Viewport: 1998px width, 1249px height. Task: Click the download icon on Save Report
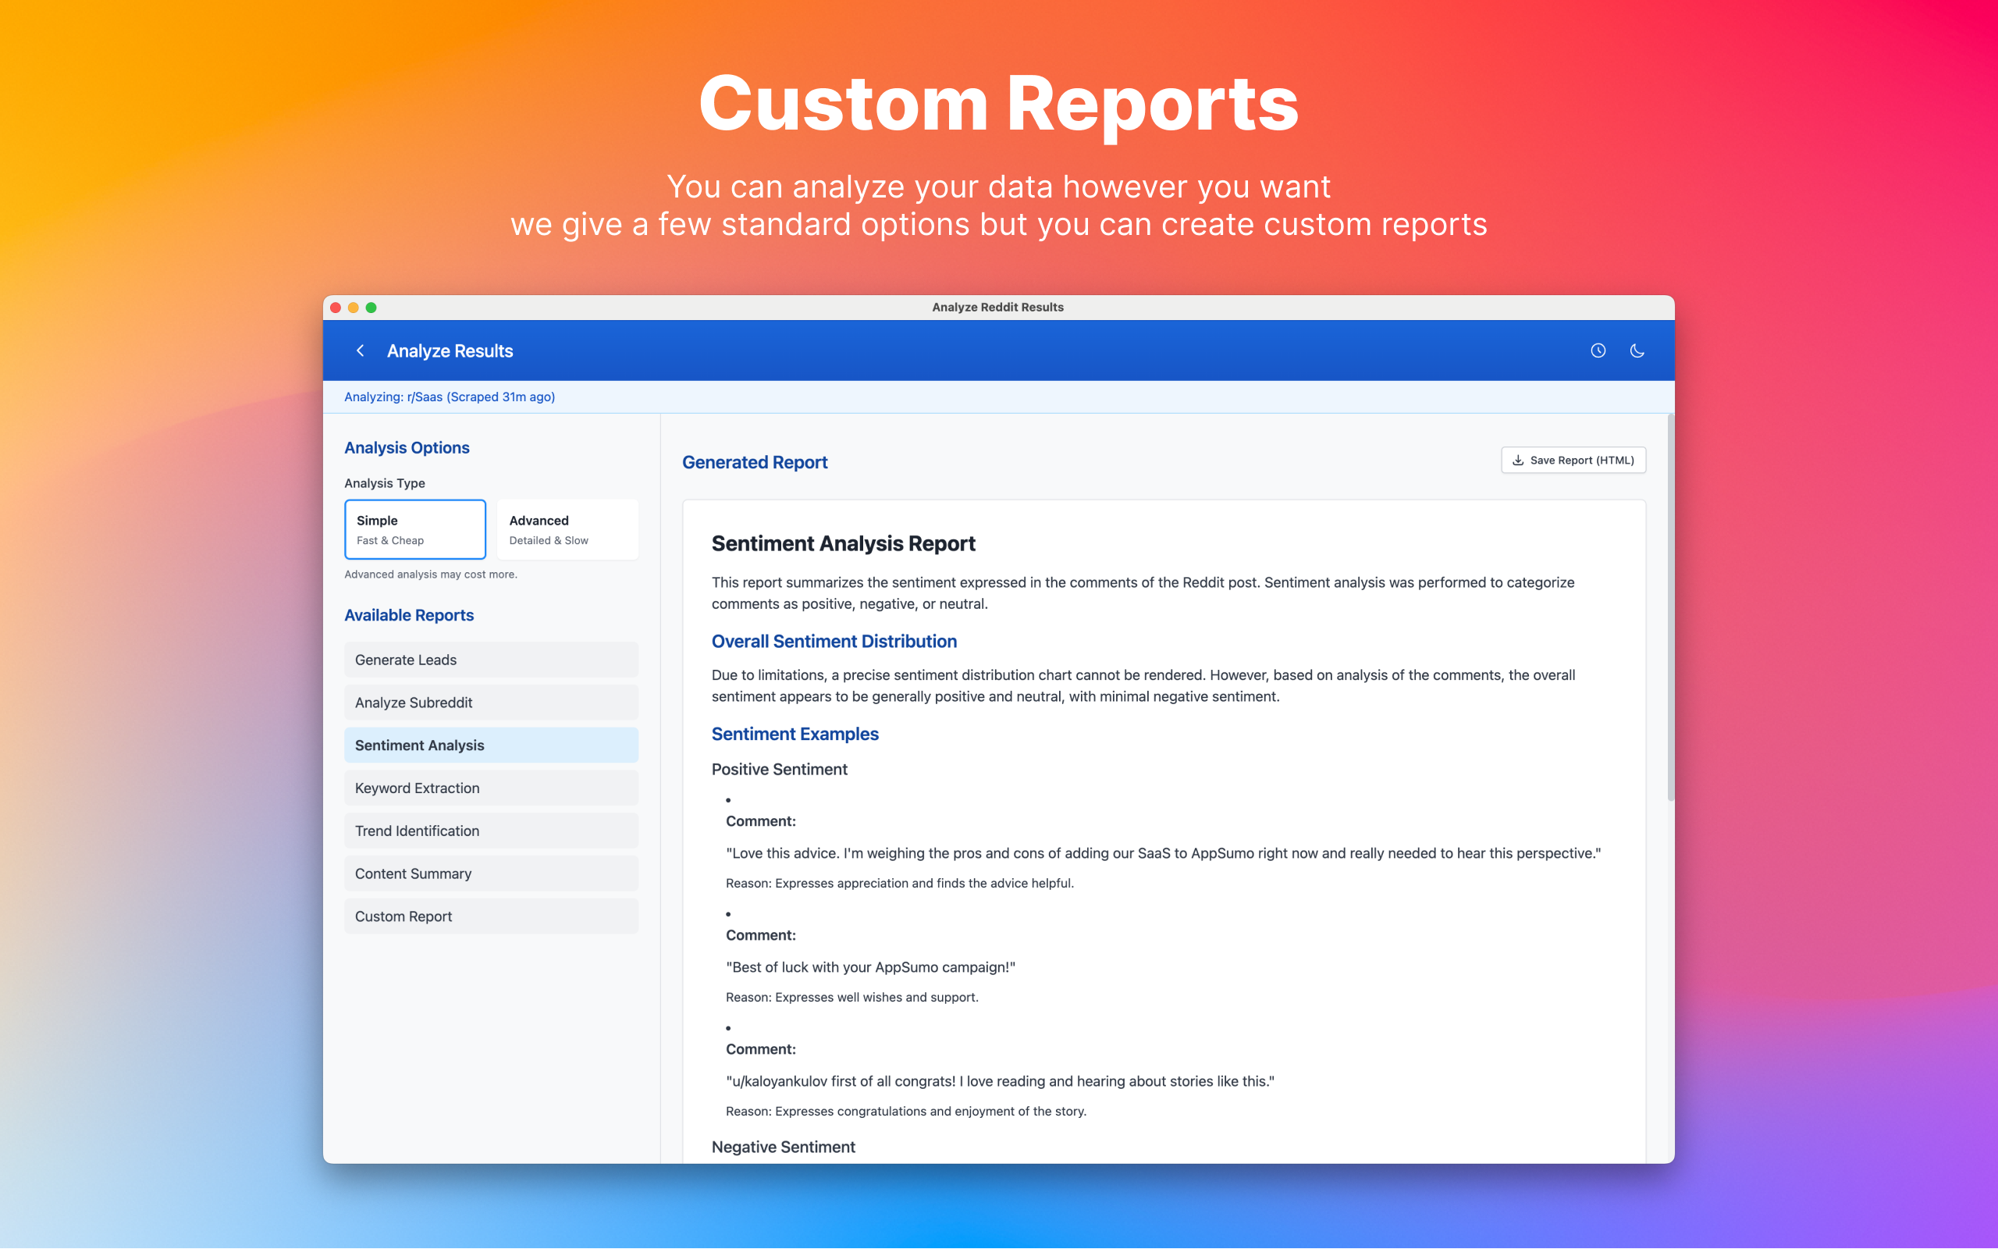pos(1518,460)
